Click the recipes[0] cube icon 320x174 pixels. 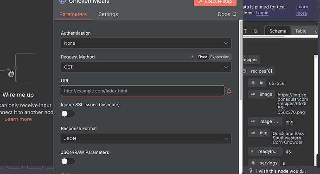click(244, 71)
